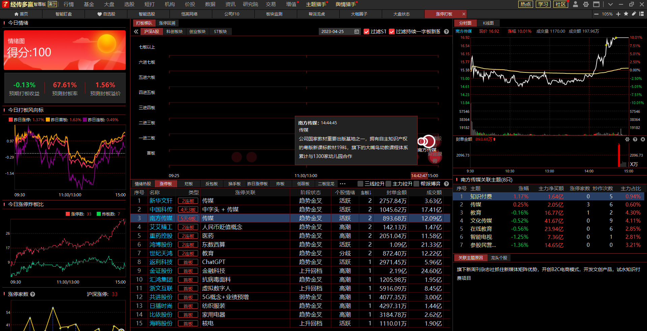Expand the title bar dropdown chevron
The image size is (647, 331).
point(610,4)
